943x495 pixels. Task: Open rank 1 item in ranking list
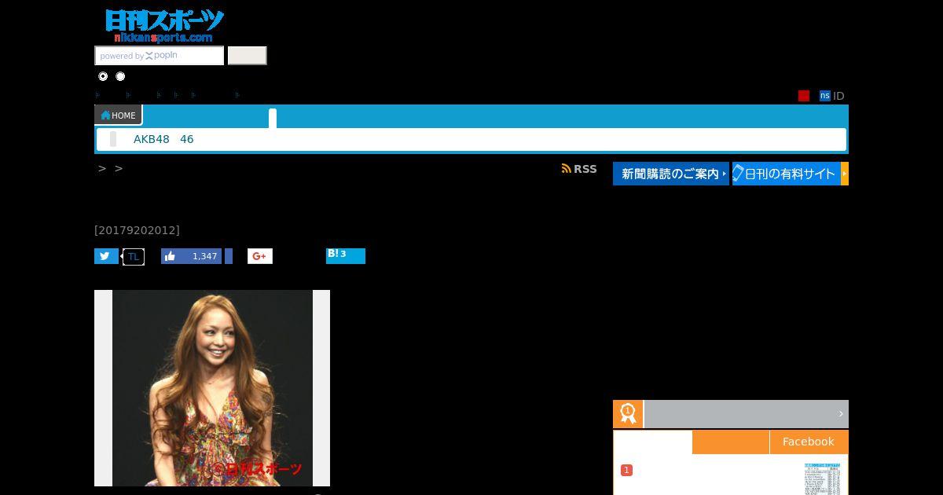click(x=626, y=470)
